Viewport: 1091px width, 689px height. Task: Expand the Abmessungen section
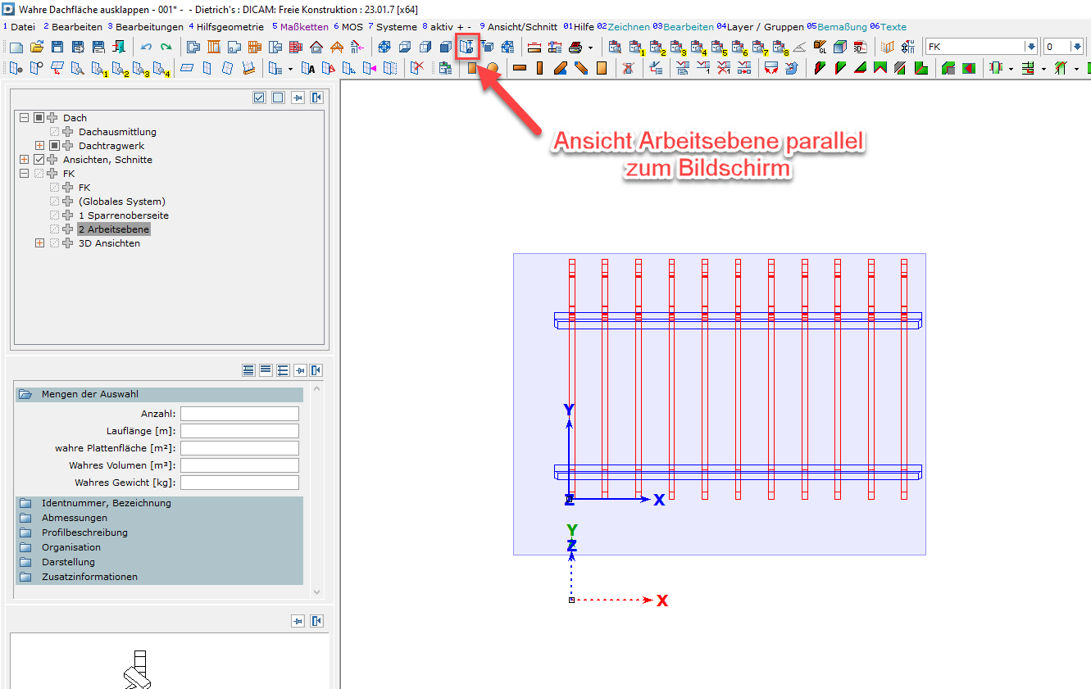coord(74,518)
